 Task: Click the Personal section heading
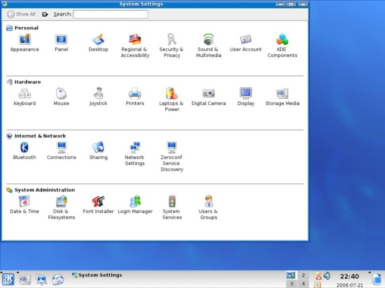click(x=26, y=28)
